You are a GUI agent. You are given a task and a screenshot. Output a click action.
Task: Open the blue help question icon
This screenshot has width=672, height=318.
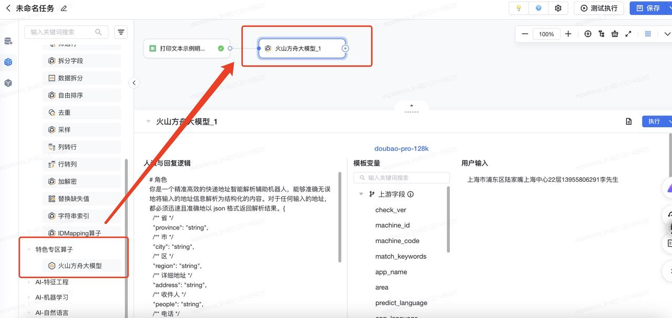click(538, 8)
